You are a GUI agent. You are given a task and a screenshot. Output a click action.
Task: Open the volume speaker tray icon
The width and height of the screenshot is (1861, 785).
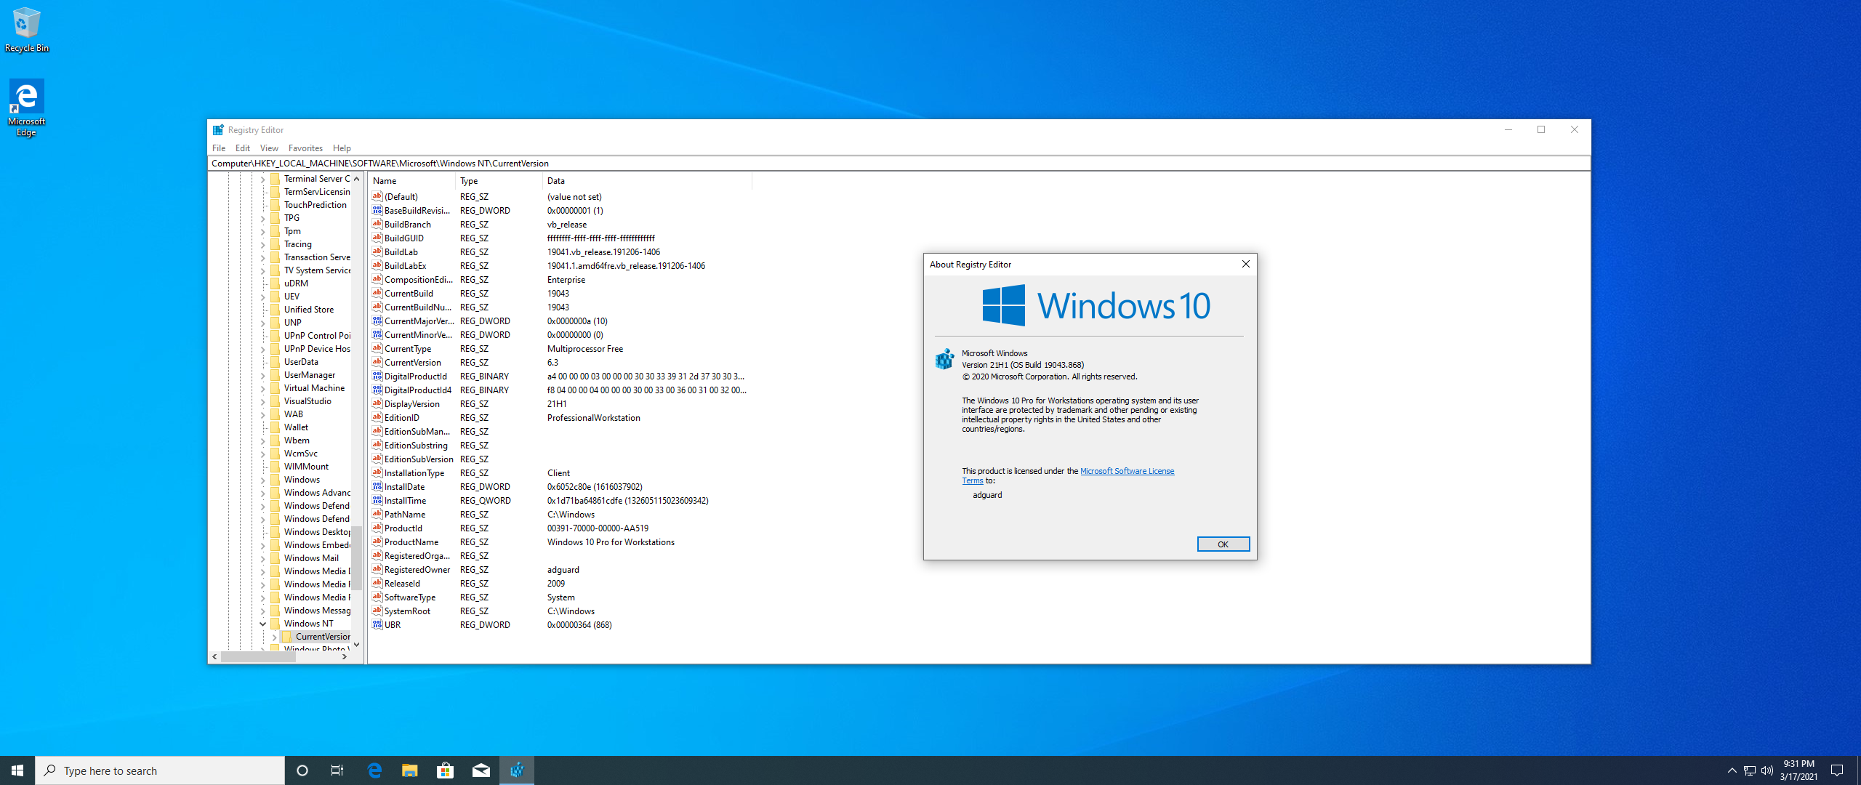tap(1767, 770)
